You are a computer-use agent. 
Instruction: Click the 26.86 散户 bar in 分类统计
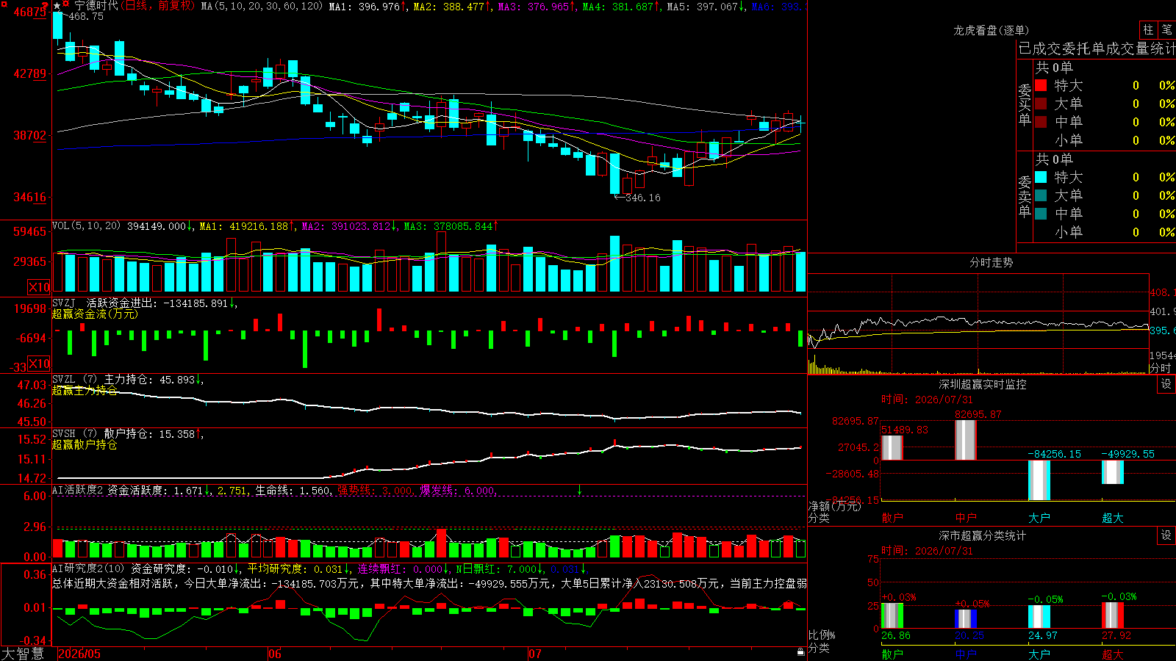pyautogui.click(x=892, y=615)
